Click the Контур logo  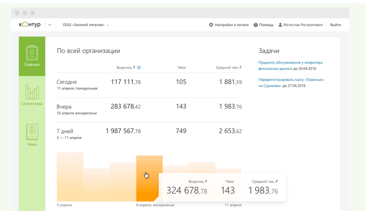[x=30, y=25]
